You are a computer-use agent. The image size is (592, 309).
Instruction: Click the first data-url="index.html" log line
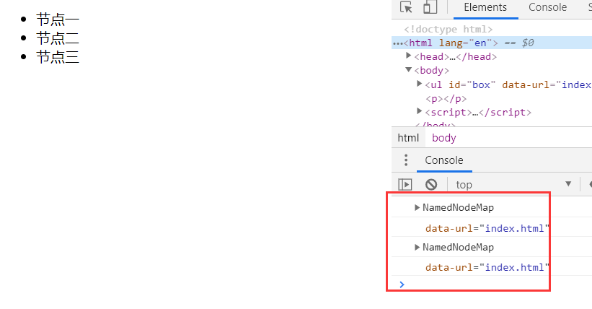click(487, 228)
